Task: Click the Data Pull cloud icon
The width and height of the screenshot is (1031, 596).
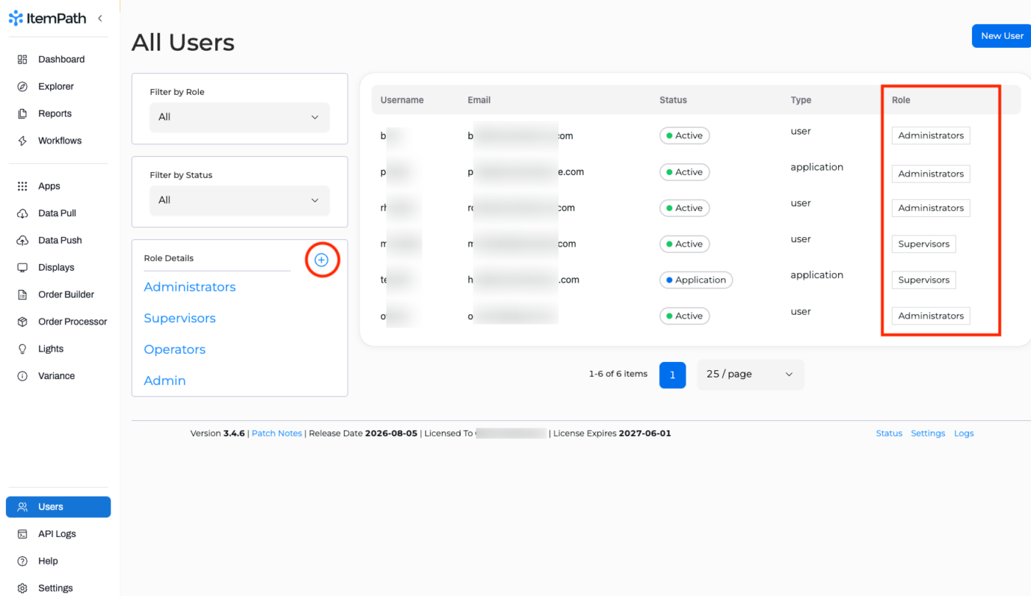Action: coord(22,214)
